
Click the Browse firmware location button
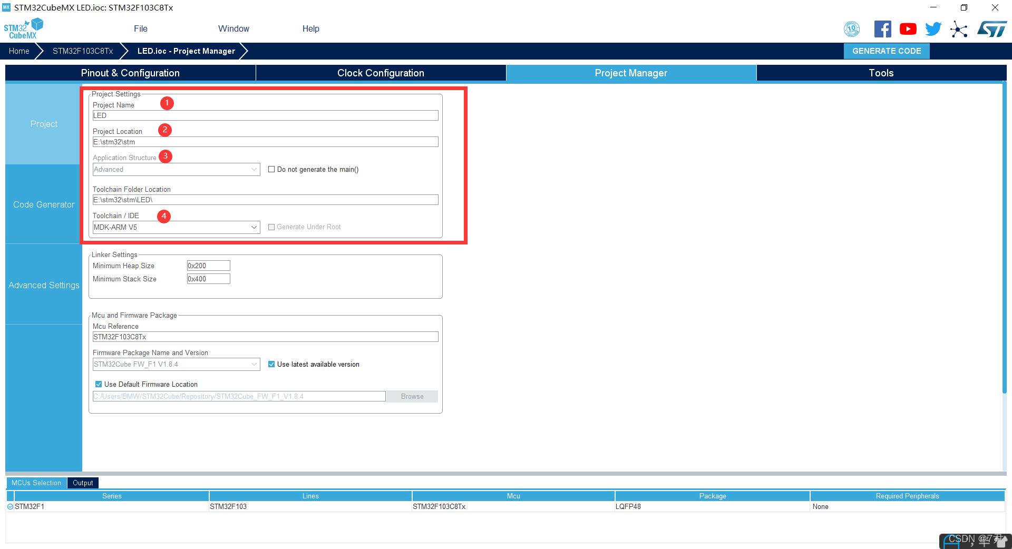pyautogui.click(x=412, y=396)
